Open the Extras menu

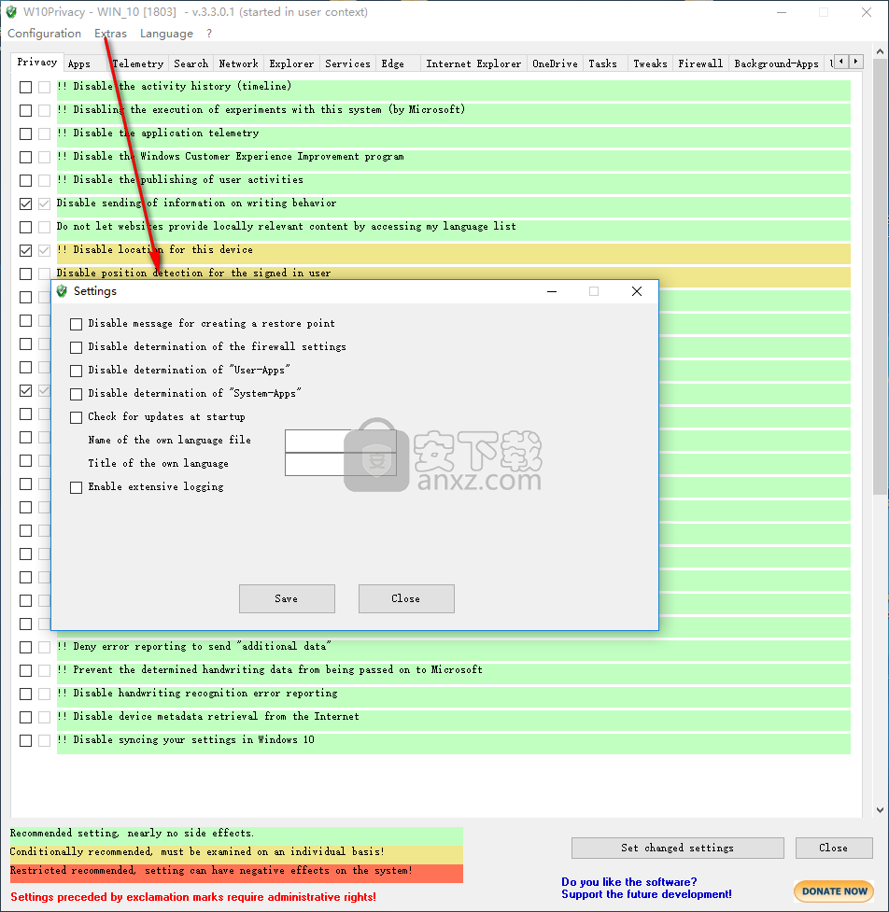pos(110,34)
